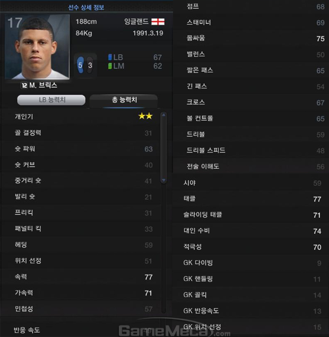Image resolution: width=329 pixels, height=337 pixels.
Task: Click the gold skill-move stars for 개인기
Action: point(145,116)
